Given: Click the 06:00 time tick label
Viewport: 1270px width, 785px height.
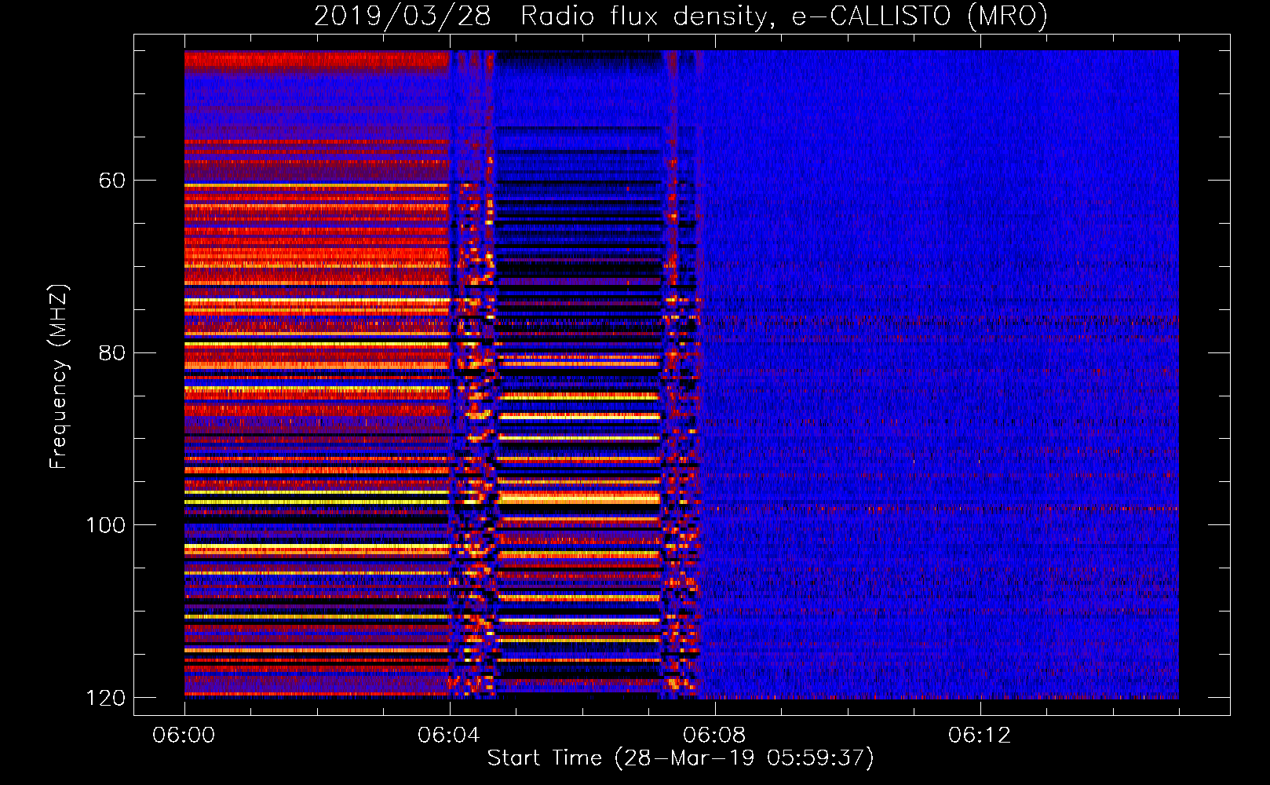Looking at the screenshot, I should pos(184,735).
